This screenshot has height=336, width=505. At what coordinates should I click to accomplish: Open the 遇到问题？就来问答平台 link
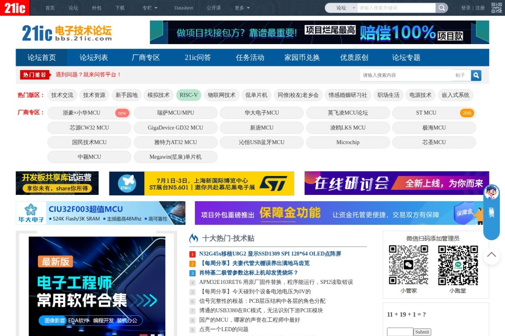(x=88, y=75)
